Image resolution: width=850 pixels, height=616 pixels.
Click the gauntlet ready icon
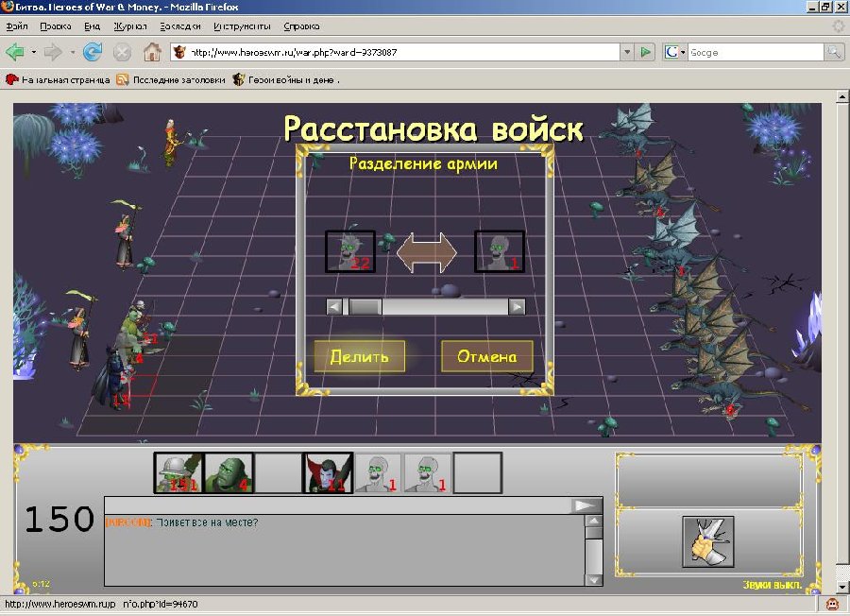point(707,541)
